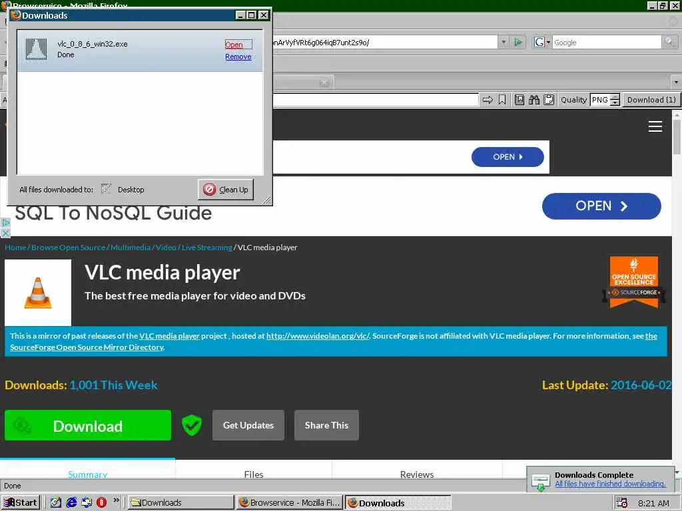The height and width of the screenshot is (511, 682).
Task: Open the Desktop download folder link
Action: click(x=131, y=190)
